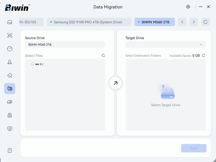
Task: Open the drive overview icon in sidebar
Action: (10, 22)
